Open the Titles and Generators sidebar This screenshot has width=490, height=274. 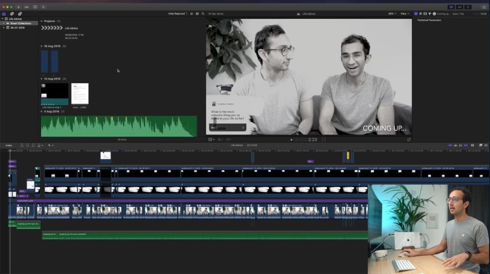(20, 14)
